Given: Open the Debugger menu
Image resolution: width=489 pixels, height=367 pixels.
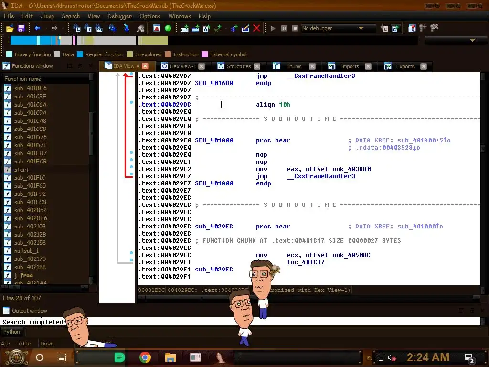Looking at the screenshot, I should tap(119, 16).
